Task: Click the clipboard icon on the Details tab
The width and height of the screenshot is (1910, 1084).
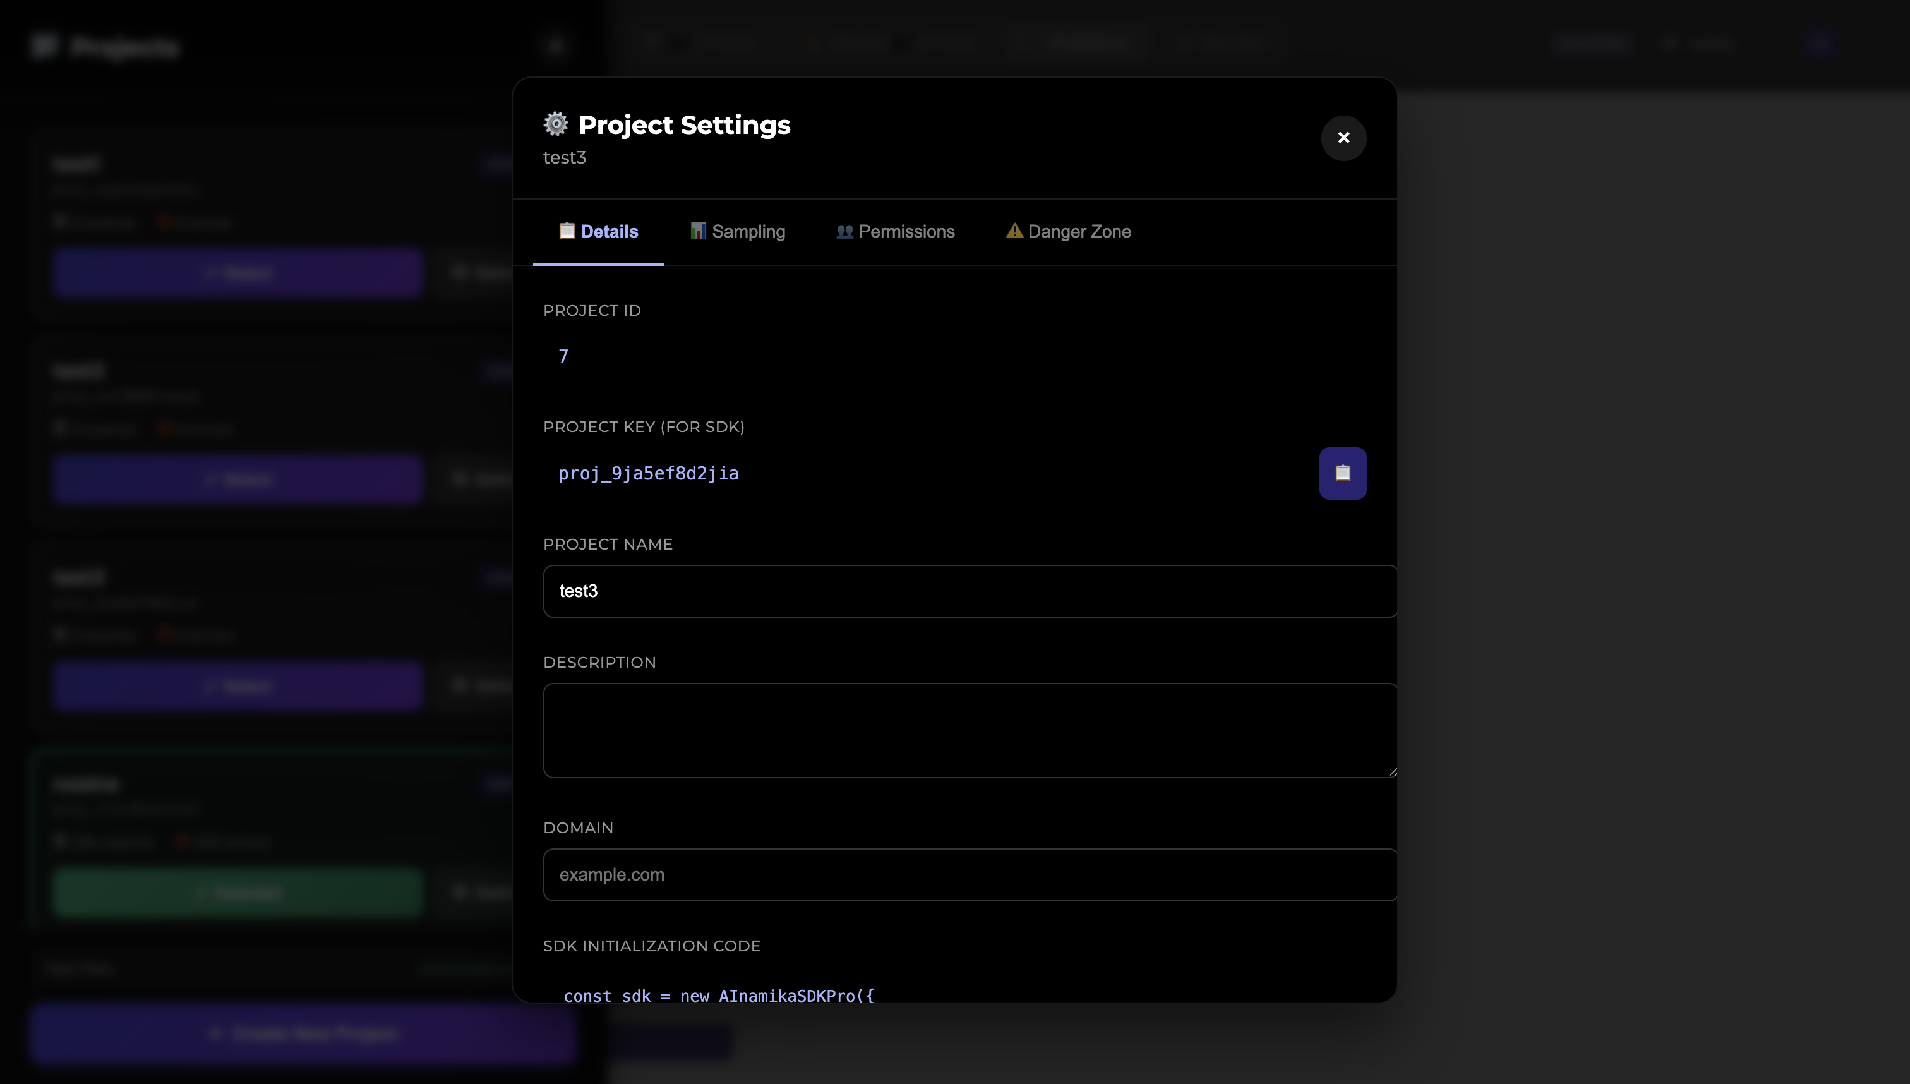Action: (567, 231)
